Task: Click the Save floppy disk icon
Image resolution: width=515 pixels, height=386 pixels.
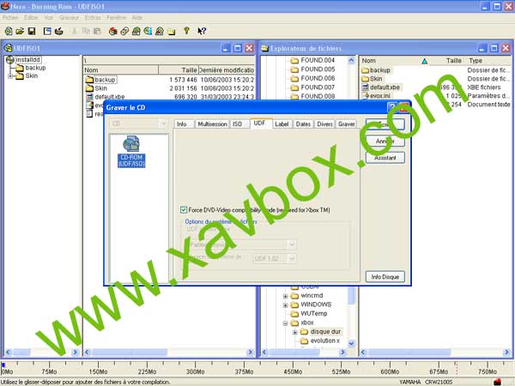Action: pyautogui.click(x=32, y=31)
